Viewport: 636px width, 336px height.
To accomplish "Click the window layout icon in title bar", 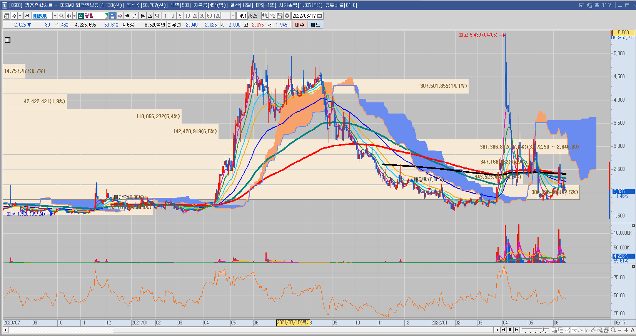I will click(x=582, y=5).
